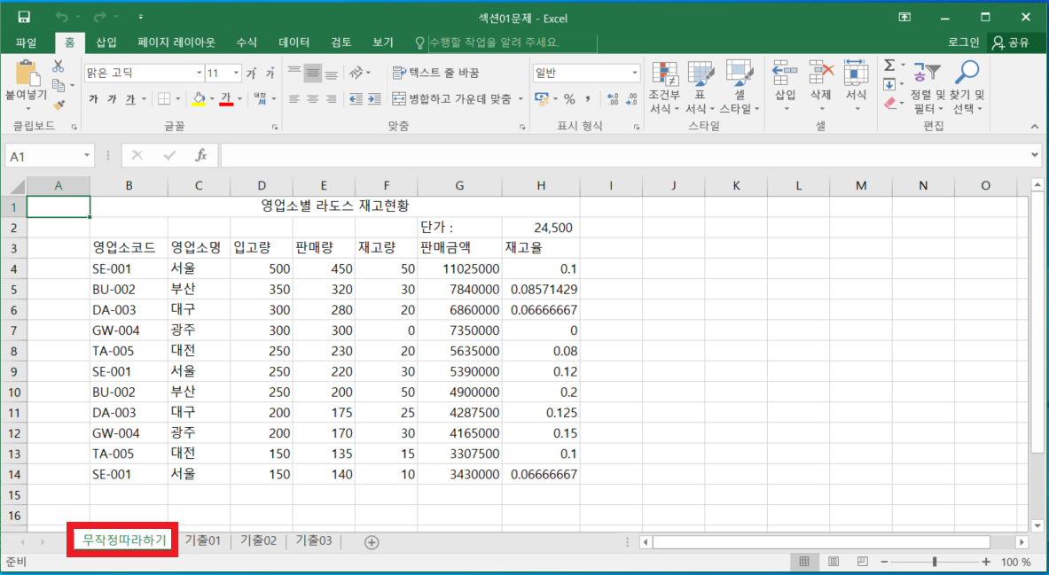Click the Cut scissors icon
Viewport: 1049px width, 575px height.
[59, 66]
